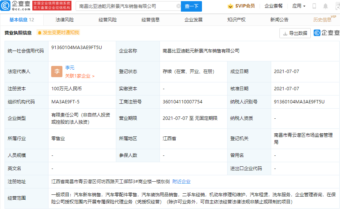Click the bell icon beside 发生变更时通知我
The height and width of the screenshot is (209, 340).
tap(39, 33)
